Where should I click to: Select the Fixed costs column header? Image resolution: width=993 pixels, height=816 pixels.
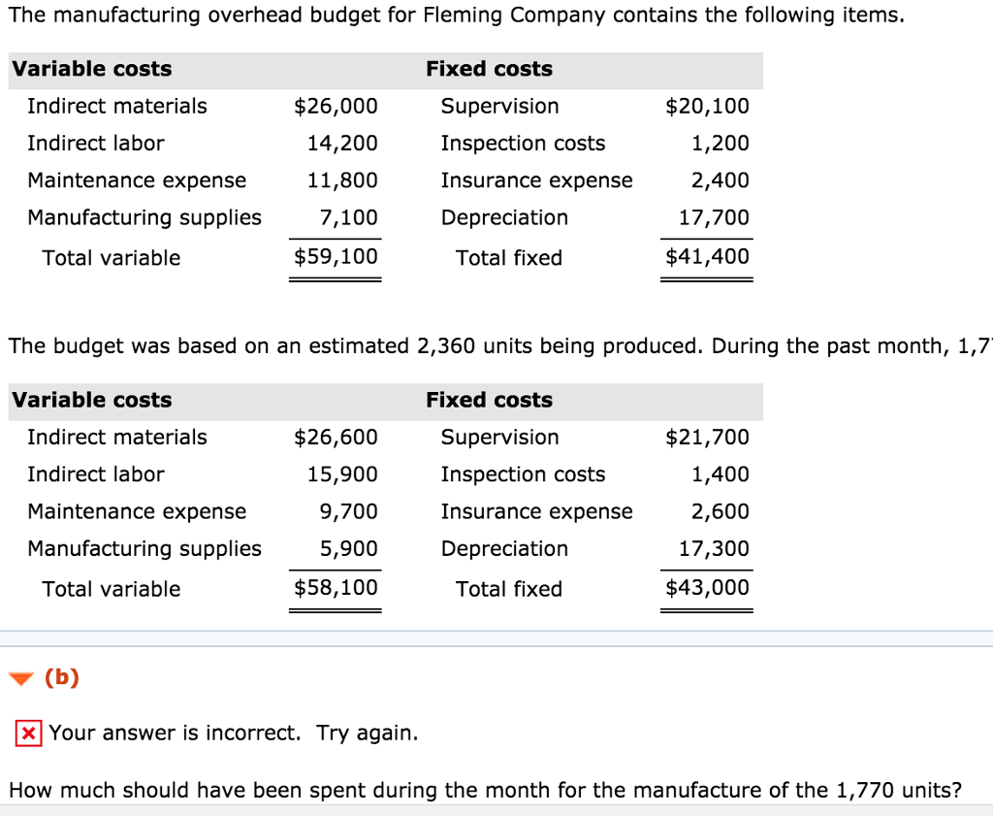click(489, 69)
